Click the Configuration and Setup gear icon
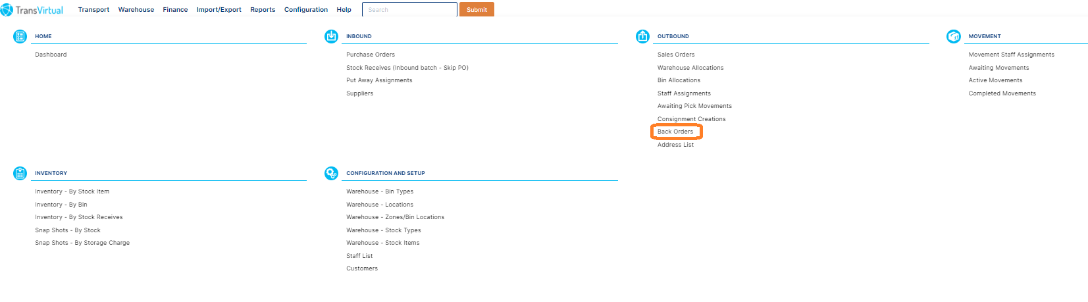The width and height of the screenshot is (1088, 302). pyautogui.click(x=331, y=173)
